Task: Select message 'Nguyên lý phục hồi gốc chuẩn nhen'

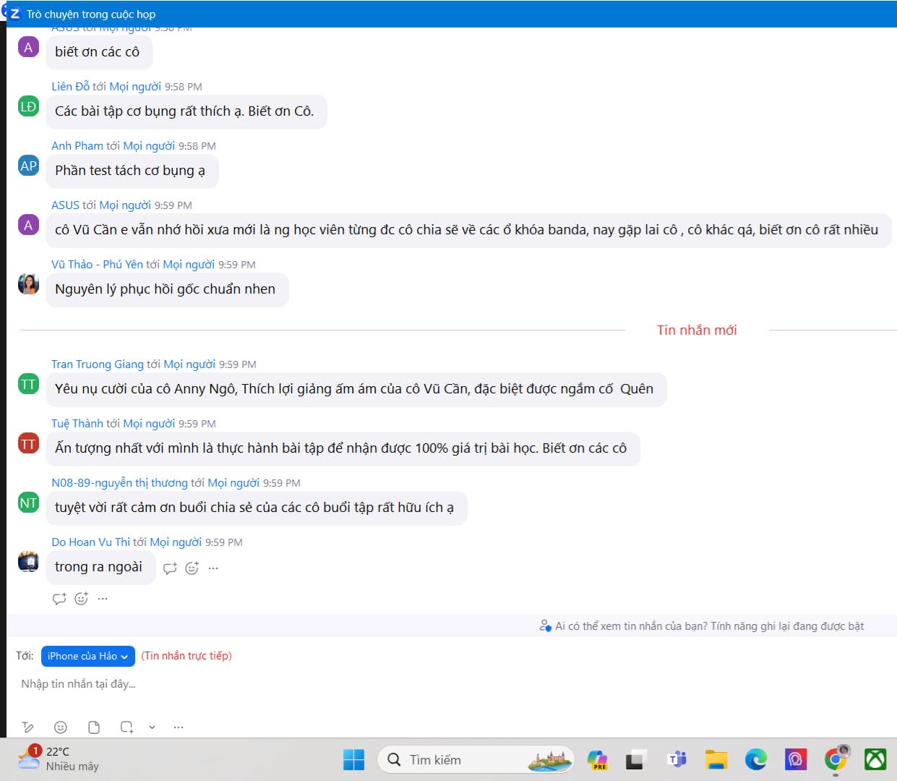Action: pos(167,289)
